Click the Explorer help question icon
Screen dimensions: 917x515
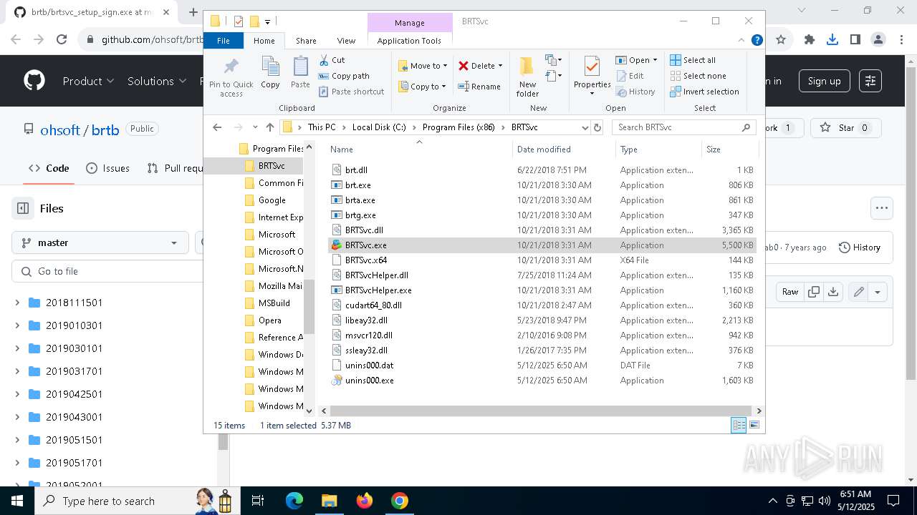click(x=757, y=41)
